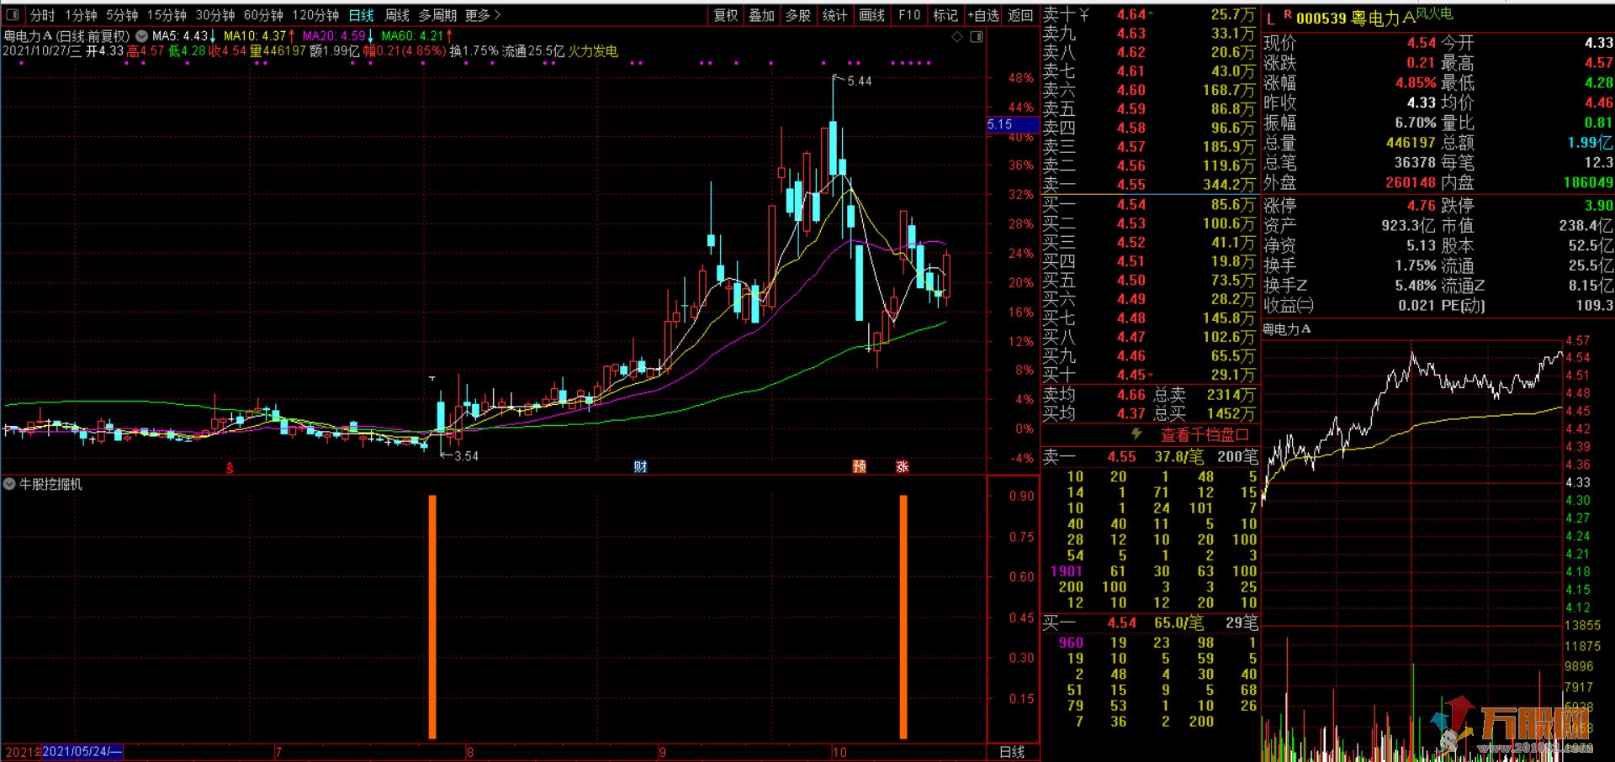
Task: Click the 1901 order in sell queue
Action: pos(1067,571)
